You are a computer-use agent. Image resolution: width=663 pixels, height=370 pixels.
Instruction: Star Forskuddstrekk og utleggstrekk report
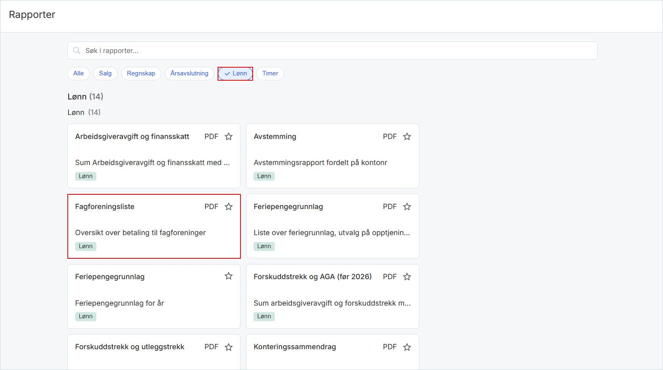point(229,347)
